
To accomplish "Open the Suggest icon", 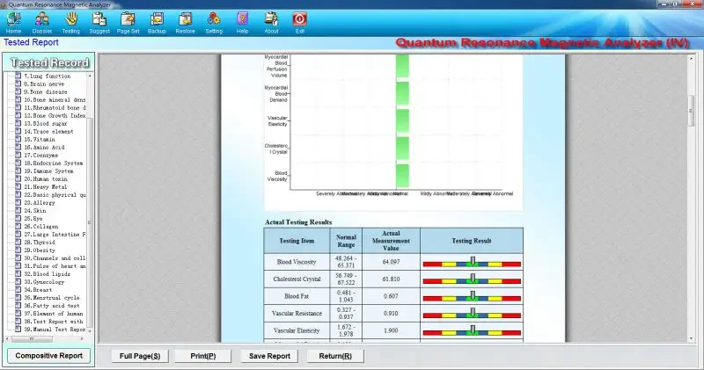I will (99, 23).
